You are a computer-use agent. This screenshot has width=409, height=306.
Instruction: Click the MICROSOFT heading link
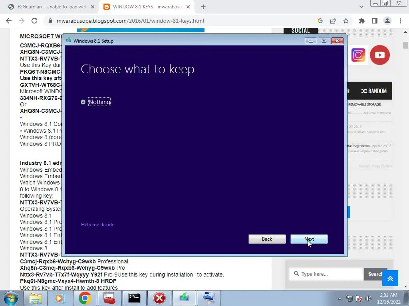(x=41, y=36)
